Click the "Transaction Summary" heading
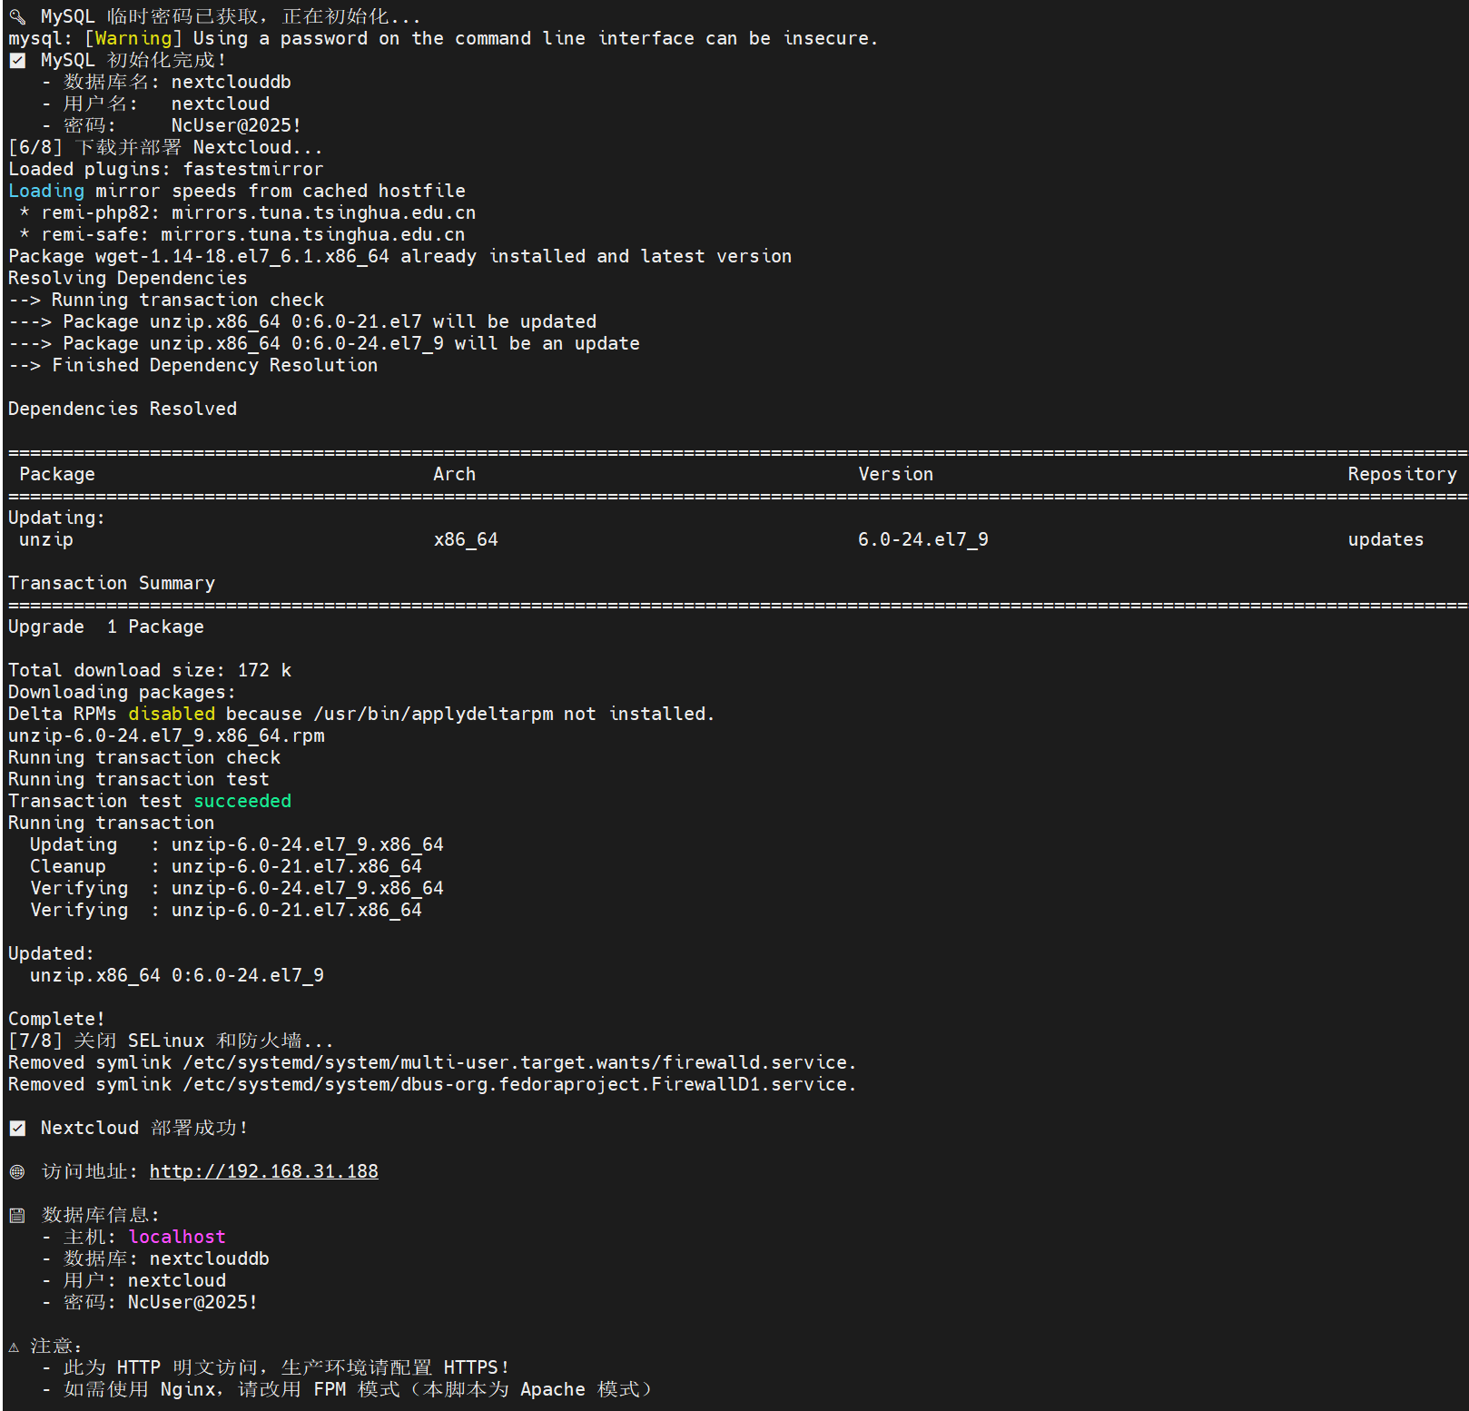The height and width of the screenshot is (1411, 1469). (112, 583)
